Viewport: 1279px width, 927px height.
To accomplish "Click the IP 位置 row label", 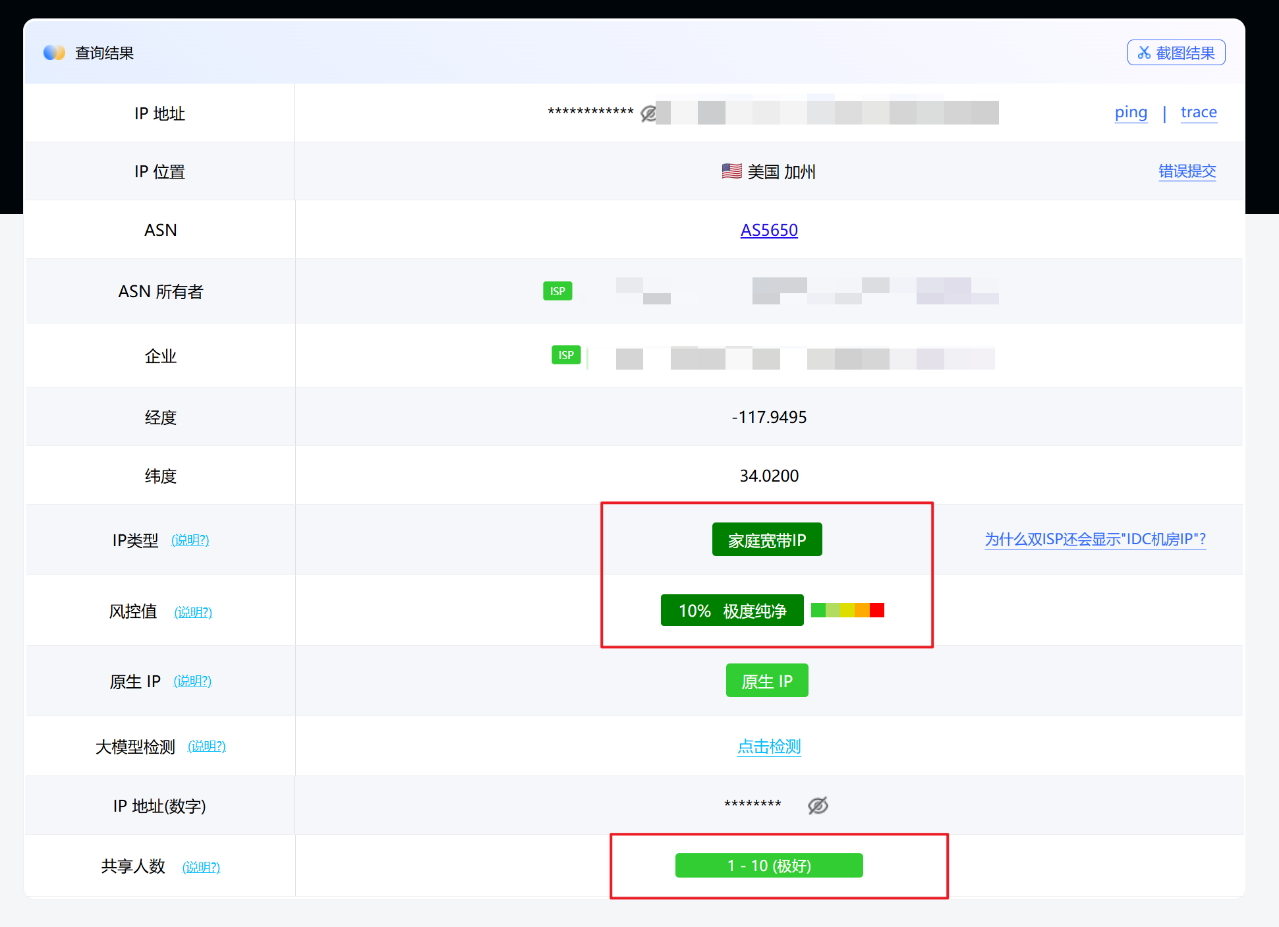I will click(x=159, y=171).
